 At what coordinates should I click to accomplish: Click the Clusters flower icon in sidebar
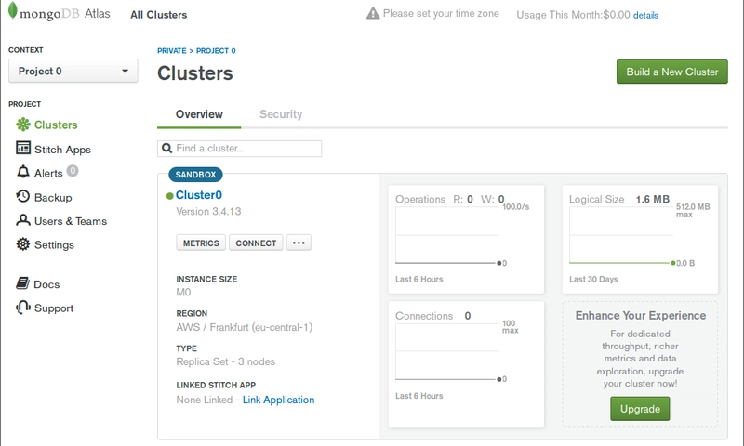click(22, 125)
